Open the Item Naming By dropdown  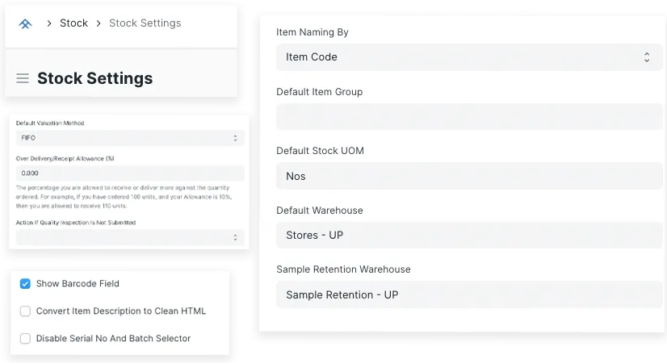[468, 57]
